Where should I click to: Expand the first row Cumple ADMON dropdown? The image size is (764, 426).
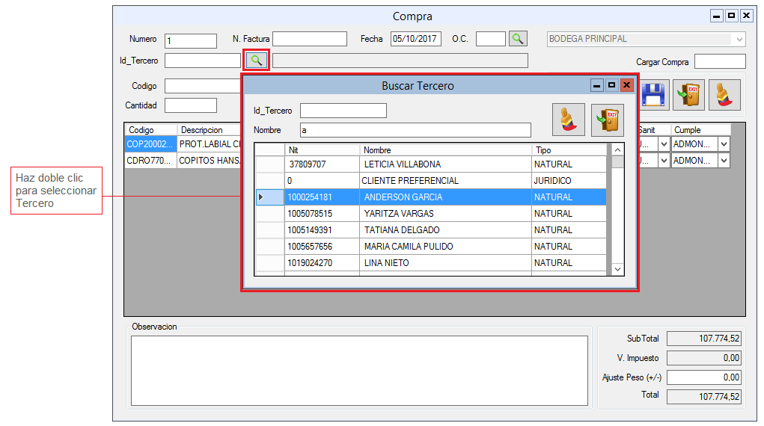724,143
